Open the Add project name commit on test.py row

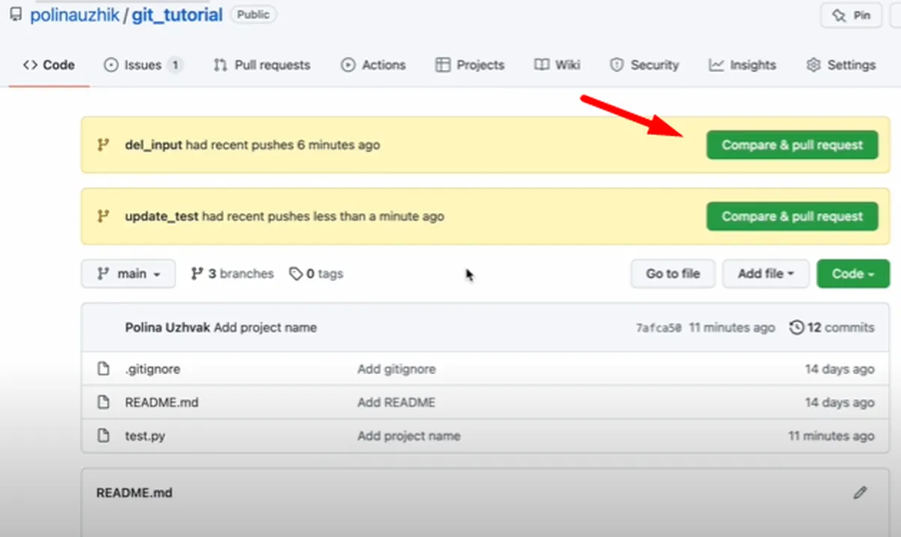(409, 436)
